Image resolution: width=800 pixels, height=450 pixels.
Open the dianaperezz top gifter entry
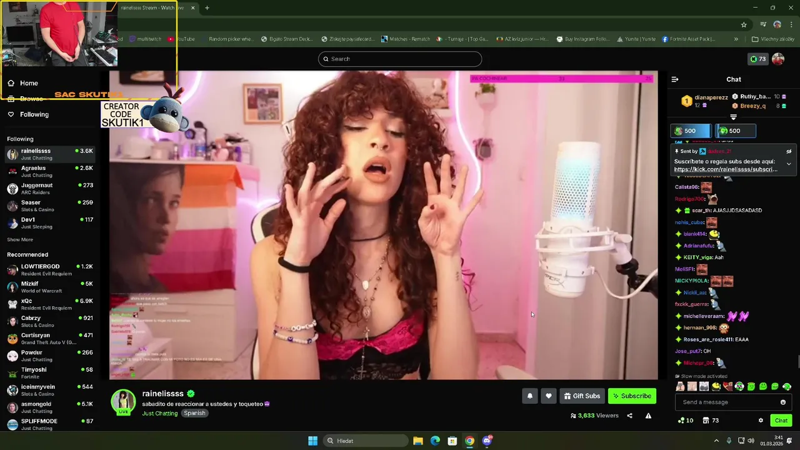pos(704,101)
